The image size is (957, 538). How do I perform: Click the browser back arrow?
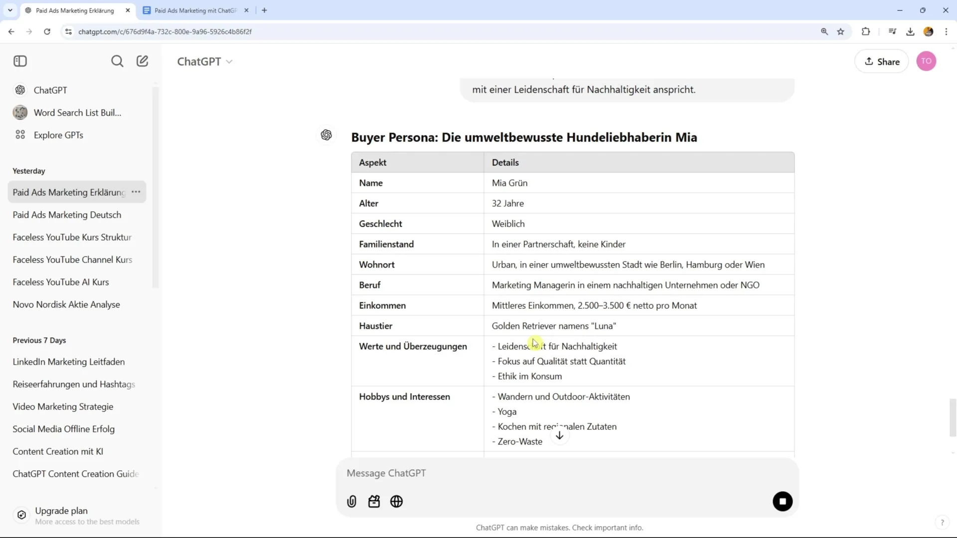[11, 31]
